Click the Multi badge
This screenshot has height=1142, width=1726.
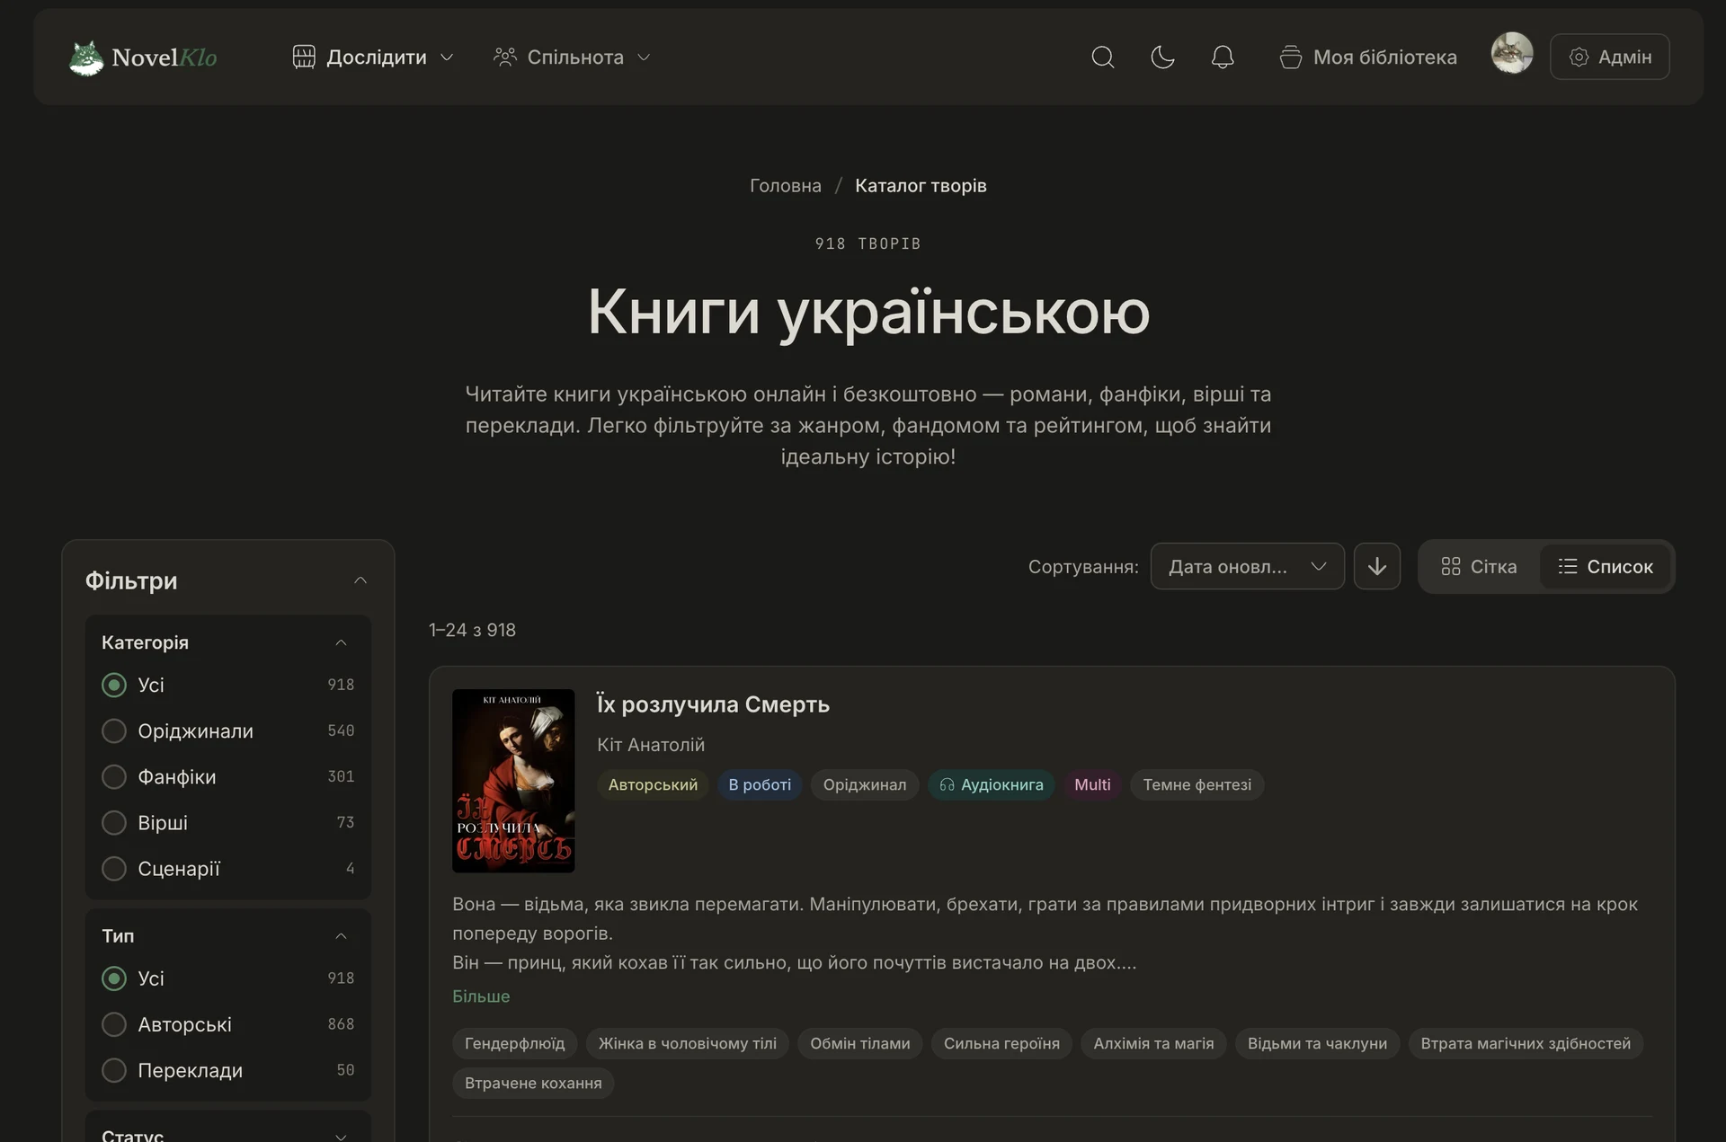point(1092,784)
